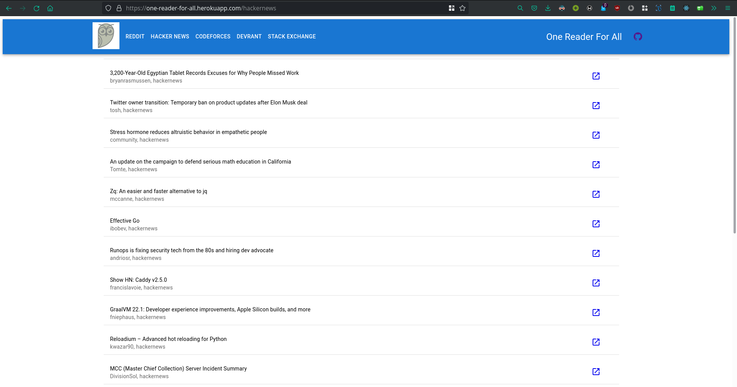The height and width of the screenshot is (387, 737).
Task: Open the browser search magnifier icon
Action: click(x=520, y=8)
